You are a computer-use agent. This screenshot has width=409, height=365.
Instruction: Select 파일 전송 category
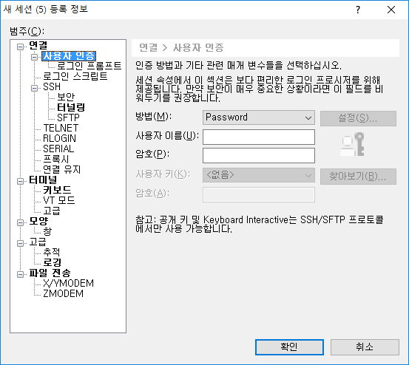50,273
